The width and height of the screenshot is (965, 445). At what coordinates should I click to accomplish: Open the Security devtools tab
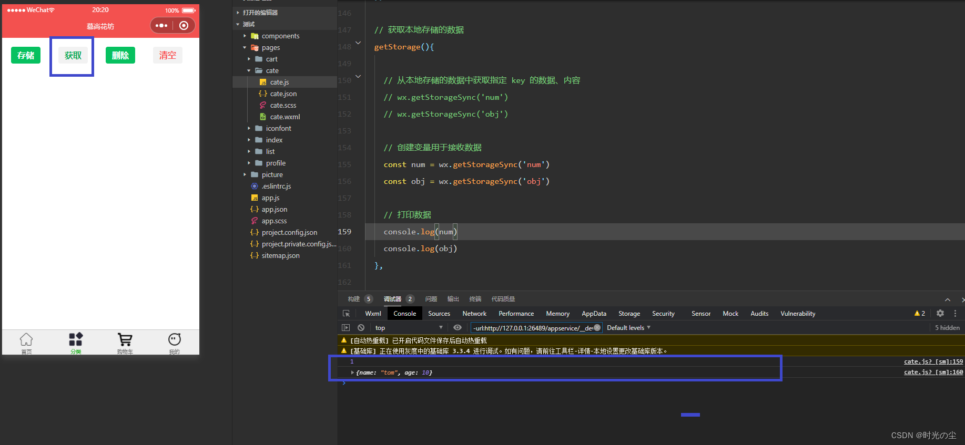(663, 314)
